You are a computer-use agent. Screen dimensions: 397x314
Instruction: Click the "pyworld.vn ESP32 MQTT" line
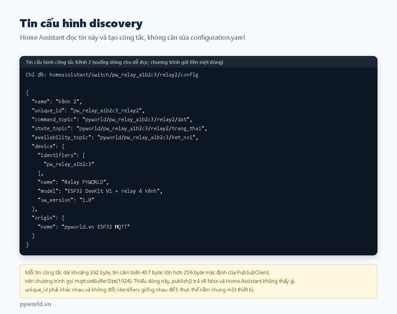[84, 227]
